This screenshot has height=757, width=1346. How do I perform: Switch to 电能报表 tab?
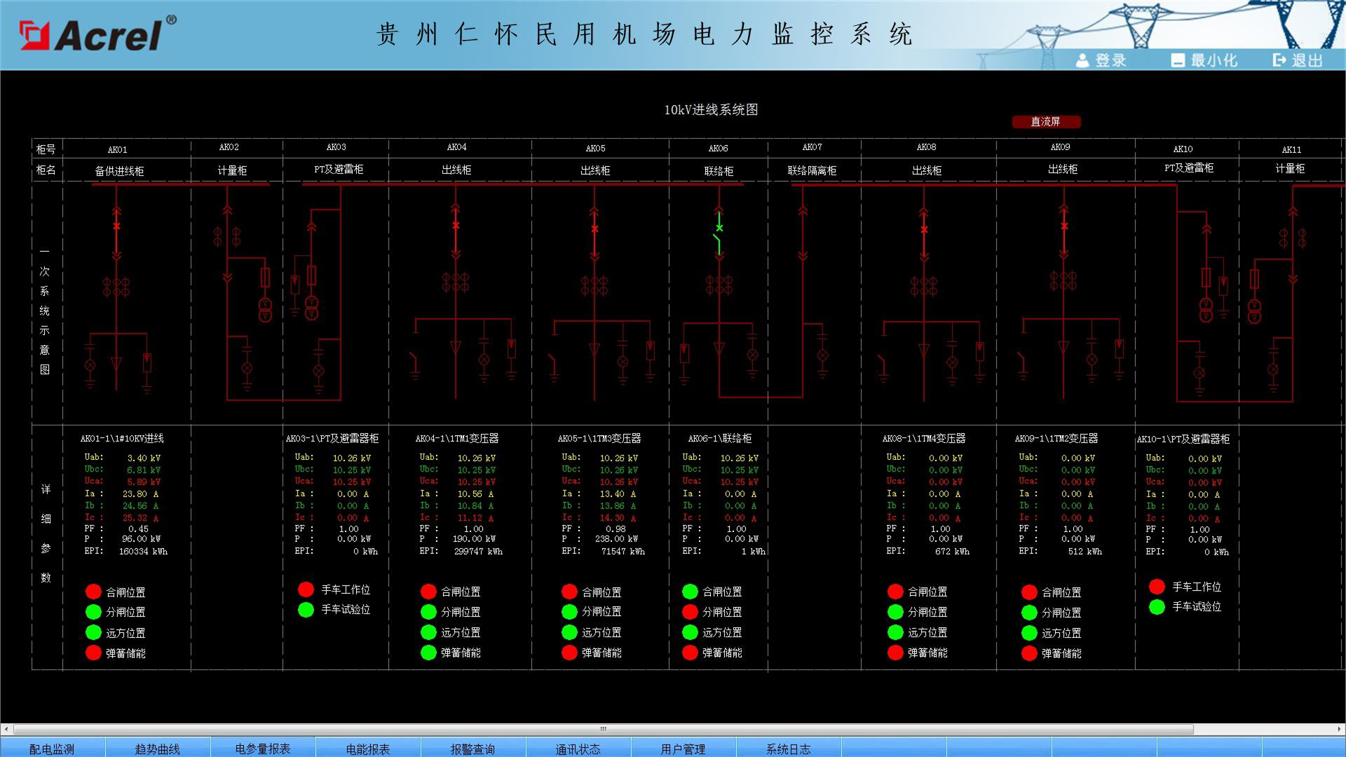(368, 749)
